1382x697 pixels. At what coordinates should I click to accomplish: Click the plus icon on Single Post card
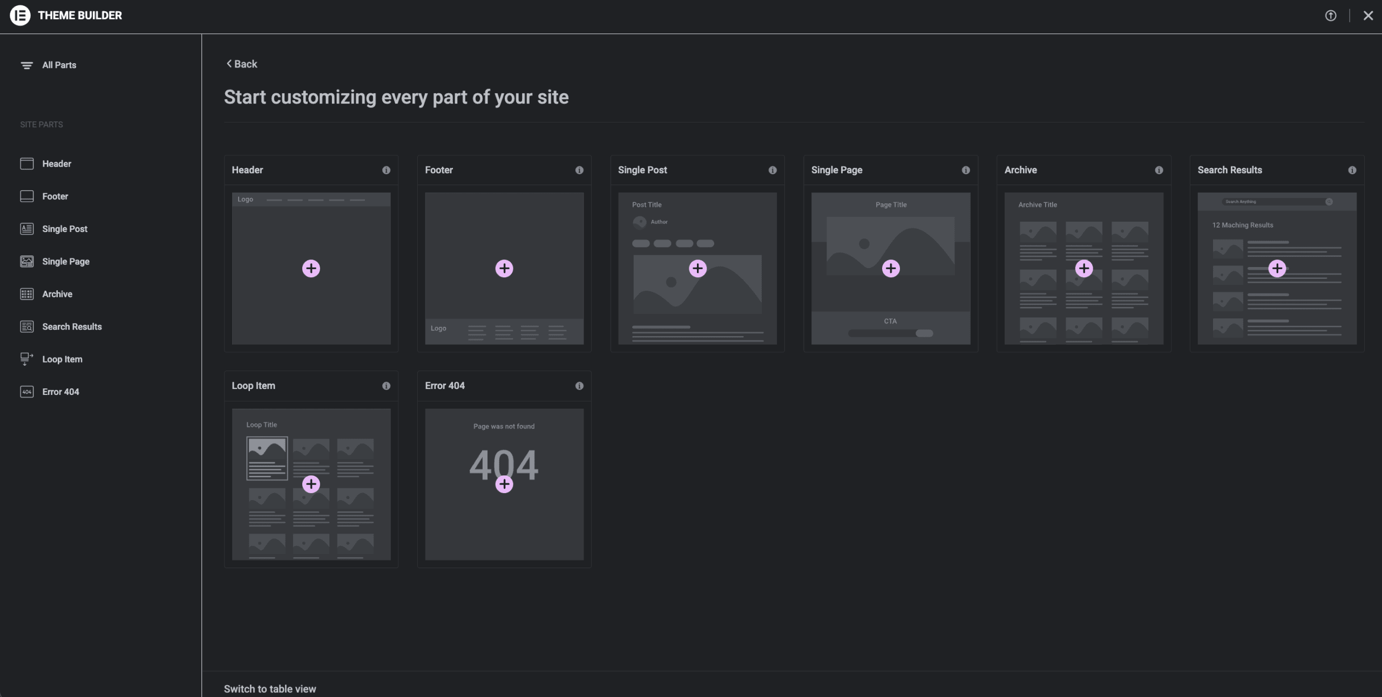697,269
